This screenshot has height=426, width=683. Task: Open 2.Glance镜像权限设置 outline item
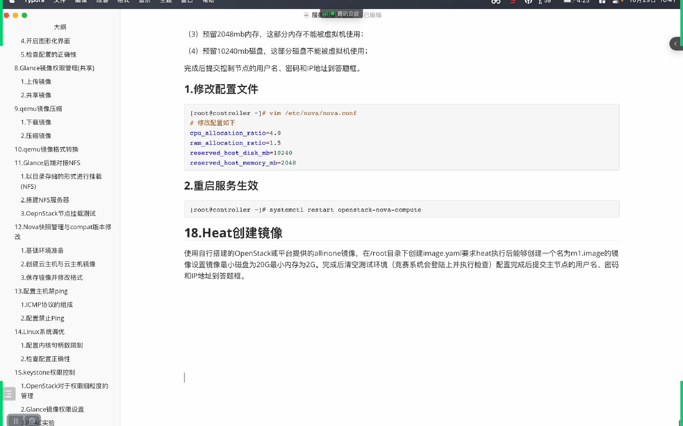[x=52, y=409]
